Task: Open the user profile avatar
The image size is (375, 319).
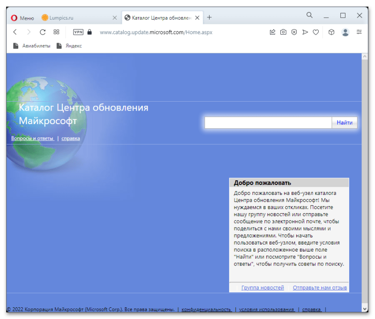Action: [345, 32]
